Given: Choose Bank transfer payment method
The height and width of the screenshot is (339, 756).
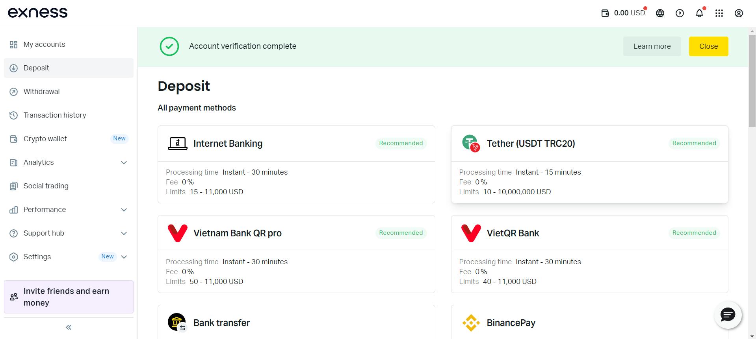Looking at the screenshot, I should tap(296, 322).
